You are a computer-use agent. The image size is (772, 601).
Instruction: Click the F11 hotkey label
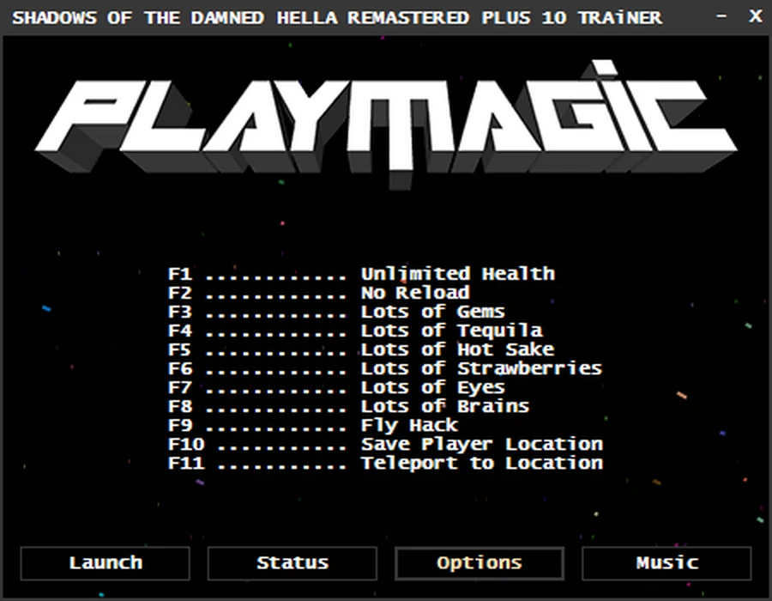click(186, 463)
